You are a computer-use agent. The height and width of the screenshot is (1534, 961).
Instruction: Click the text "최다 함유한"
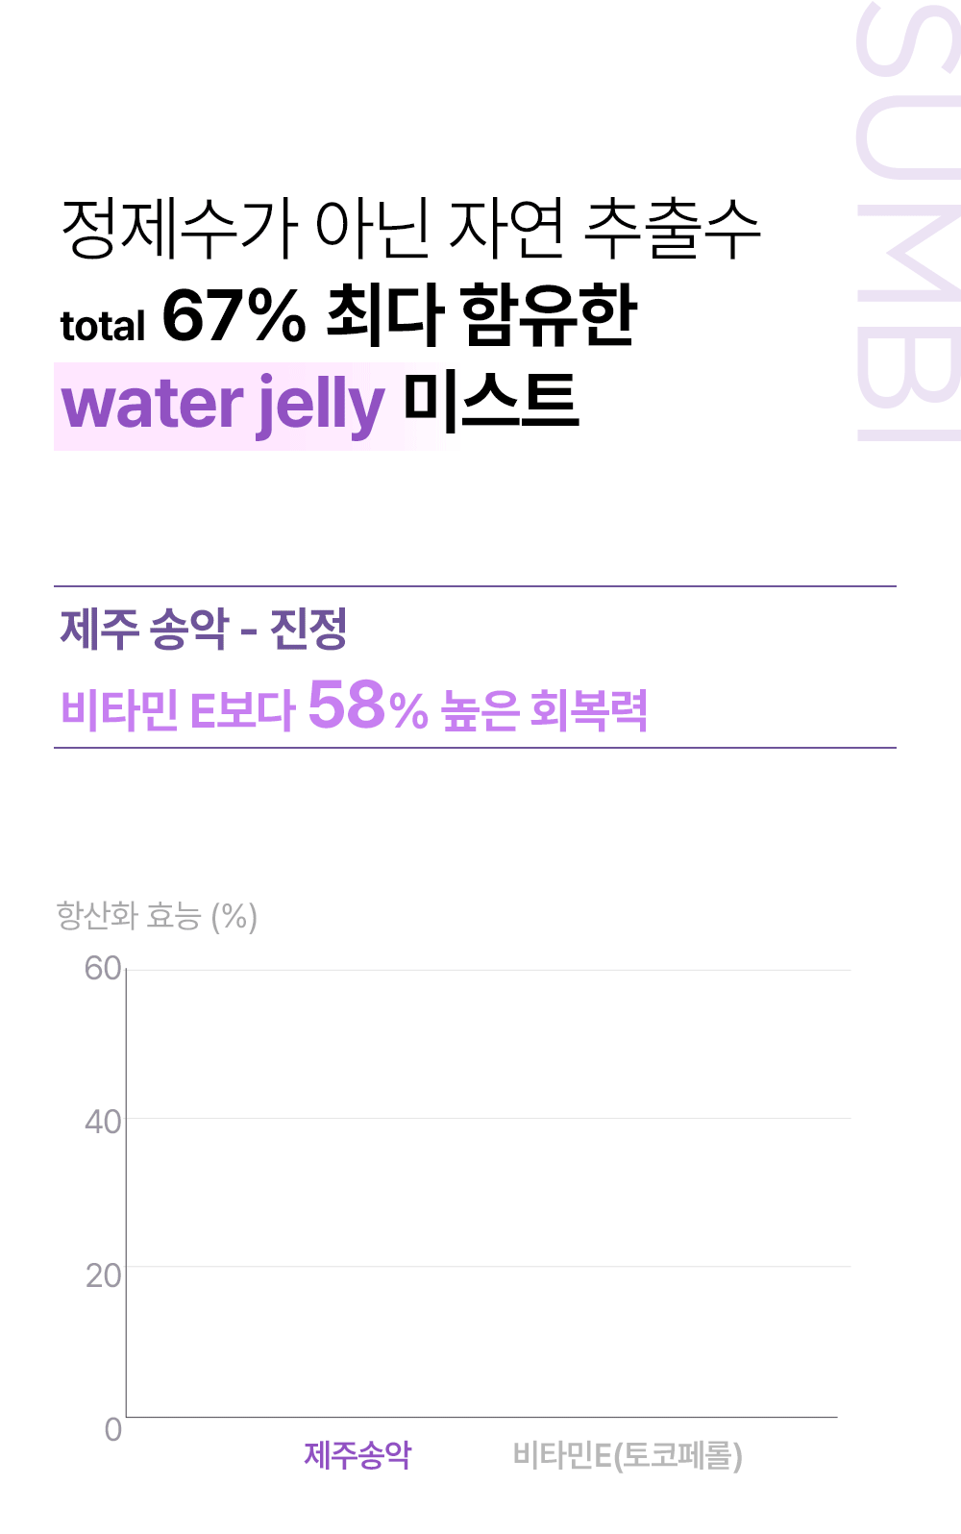click(481, 314)
